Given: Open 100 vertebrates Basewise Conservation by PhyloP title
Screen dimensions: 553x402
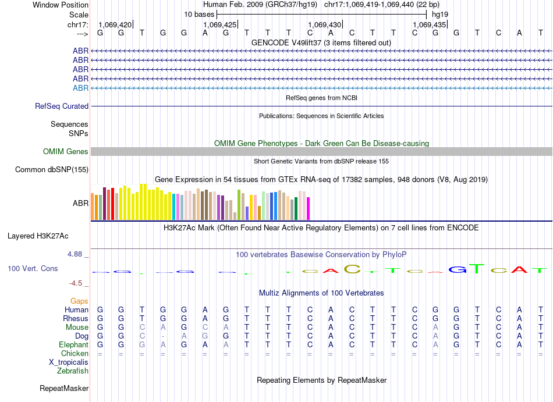Looking at the screenshot, I should 321,254.
